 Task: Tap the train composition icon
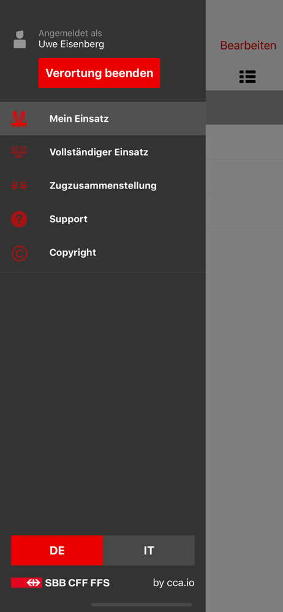(19, 185)
